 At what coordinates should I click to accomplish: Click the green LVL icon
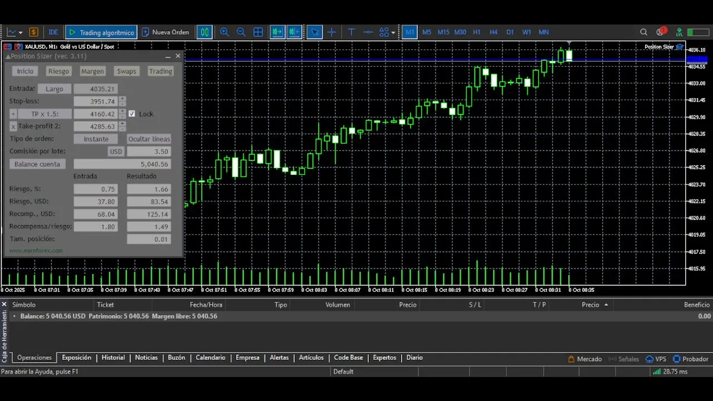[680, 32]
